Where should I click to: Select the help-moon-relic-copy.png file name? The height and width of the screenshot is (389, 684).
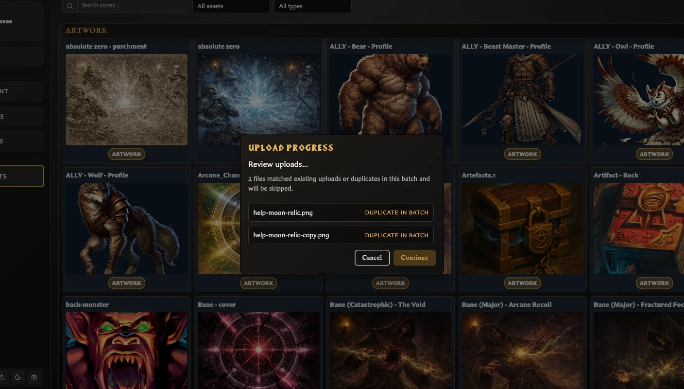click(291, 235)
